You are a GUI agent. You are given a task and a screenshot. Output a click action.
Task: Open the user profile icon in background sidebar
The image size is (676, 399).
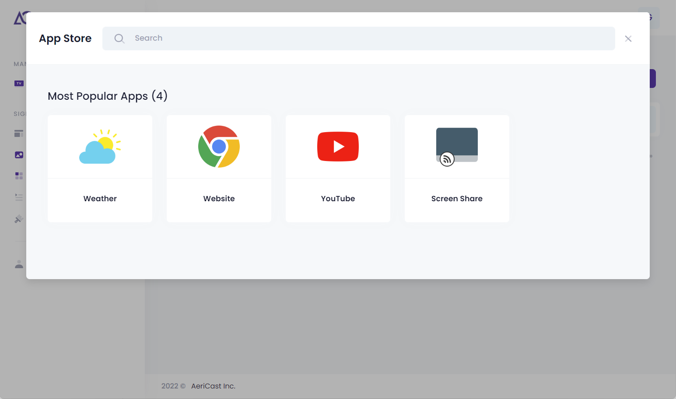[19, 264]
